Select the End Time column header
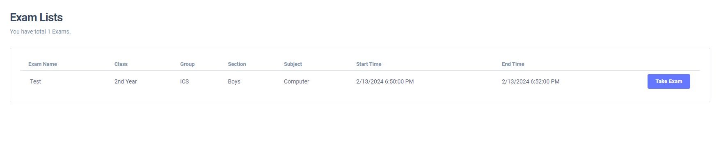This screenshot has width=721, height=160. tap(513, 64)
